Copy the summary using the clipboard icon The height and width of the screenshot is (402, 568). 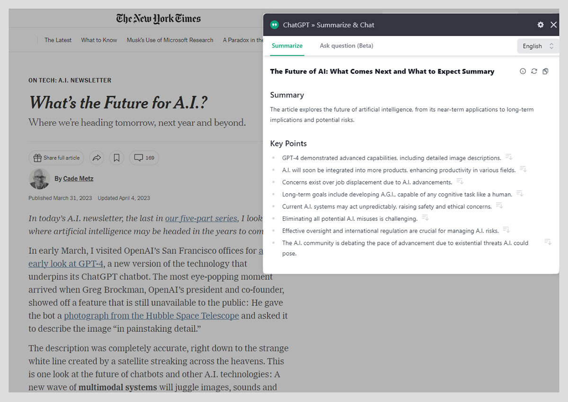click(x=545, y=71)
